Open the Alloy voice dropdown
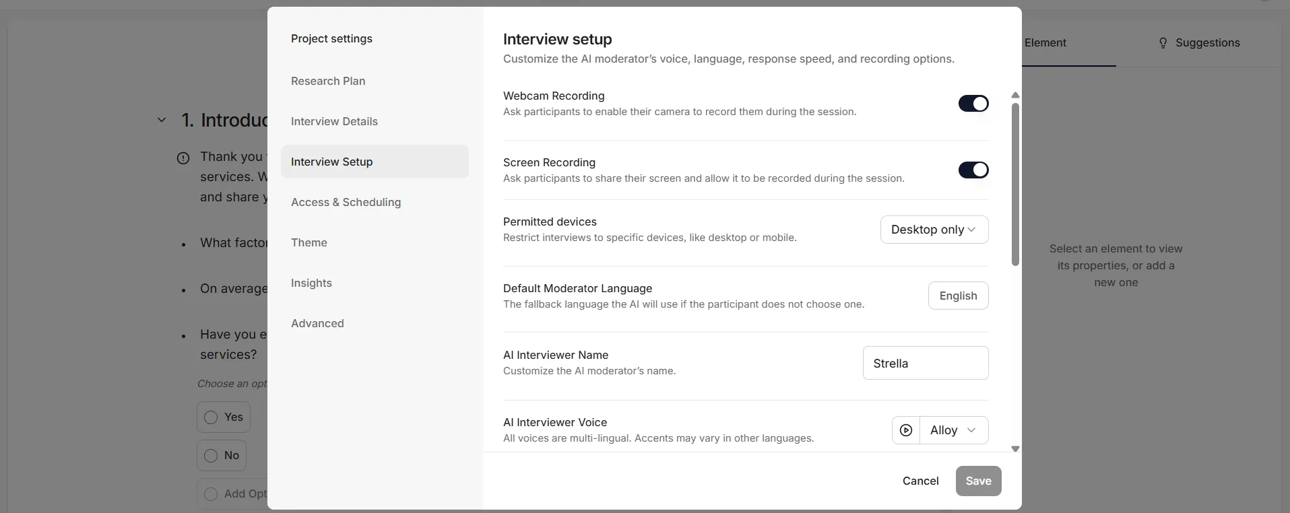The height and width of the screenshot is (513, 1290). click(x=954, y=430)
